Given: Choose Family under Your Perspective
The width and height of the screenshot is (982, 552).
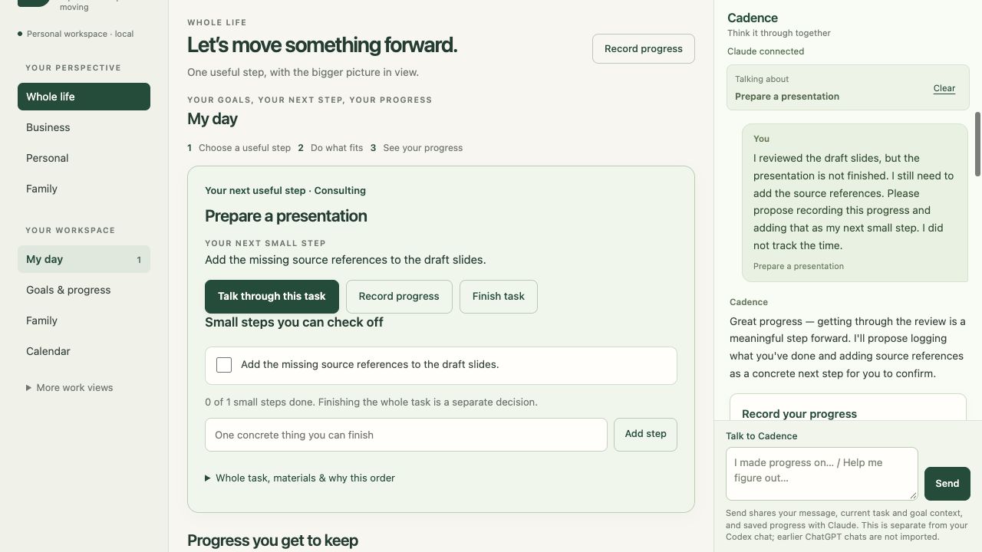Looking at the screenshot, I should (x=84, y=189).
